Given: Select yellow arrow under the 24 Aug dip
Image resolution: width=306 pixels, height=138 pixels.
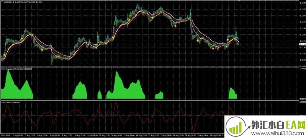Looking at the screenshot, I should [x=175, y=26].
